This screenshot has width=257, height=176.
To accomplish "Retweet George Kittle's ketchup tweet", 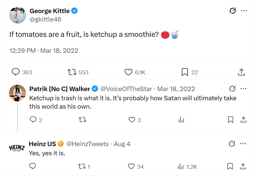I will 72,72.
